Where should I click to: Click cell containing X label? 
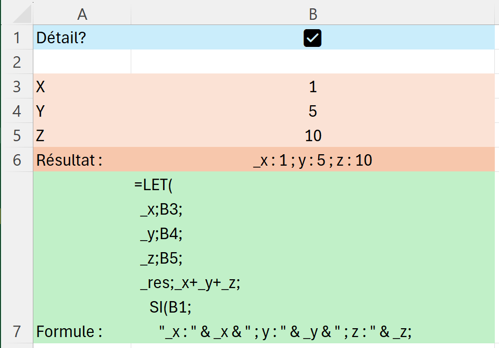coord(82,86)
